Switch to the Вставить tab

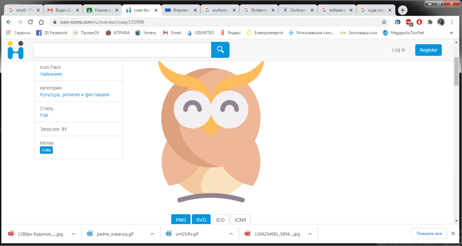point(259,10)
